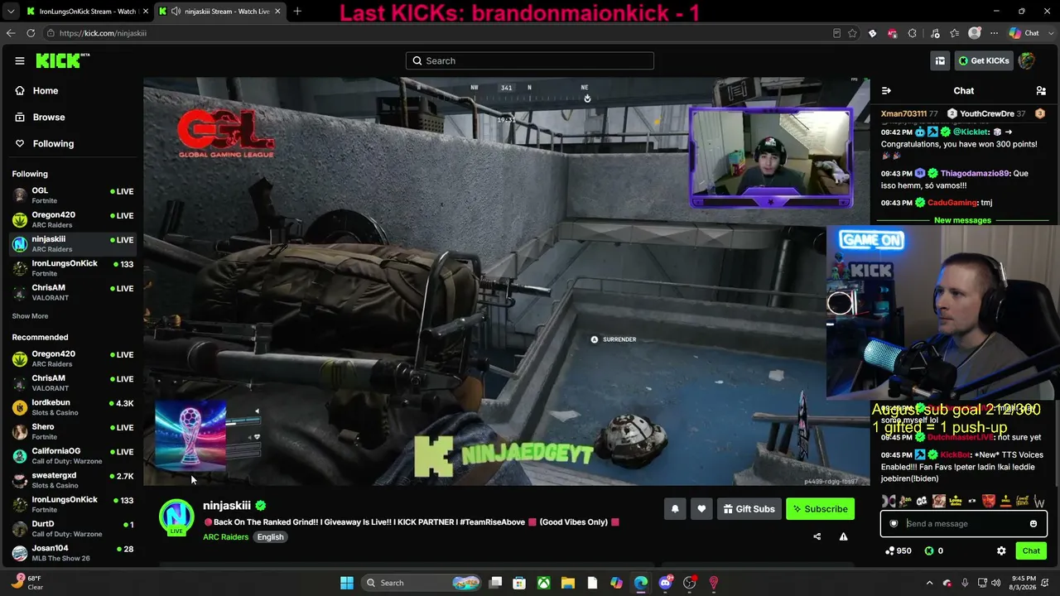
Task: Open OGL channel in Following list
Action: (x=72, y=195)
